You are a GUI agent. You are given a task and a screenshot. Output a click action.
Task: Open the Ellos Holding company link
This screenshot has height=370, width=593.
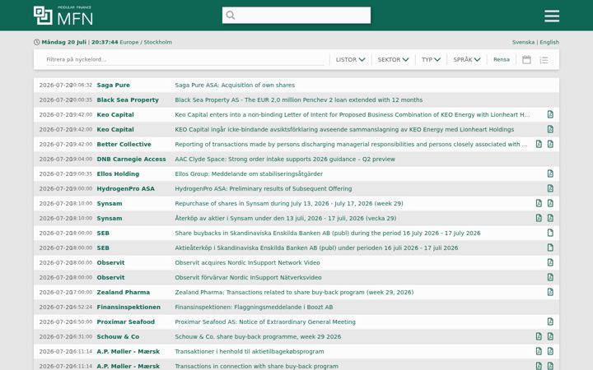[x=118, y=173]
